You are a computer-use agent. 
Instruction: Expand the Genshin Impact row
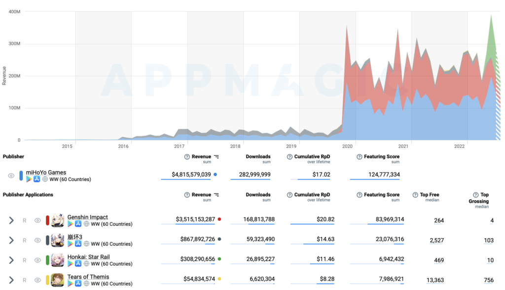pyautogui.click(x=11, y=220)
